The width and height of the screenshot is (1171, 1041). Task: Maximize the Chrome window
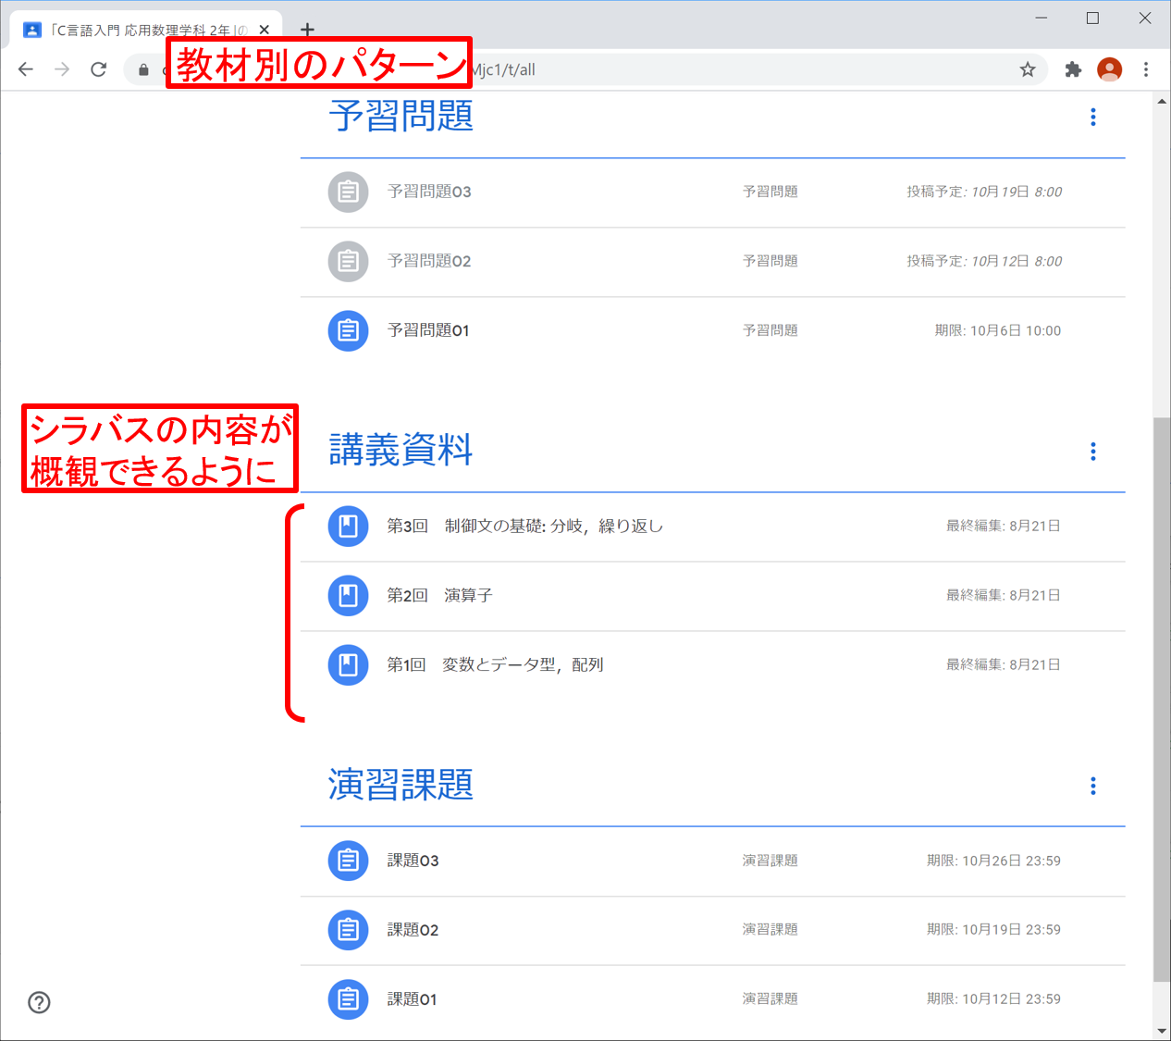tap(1092, 18)
